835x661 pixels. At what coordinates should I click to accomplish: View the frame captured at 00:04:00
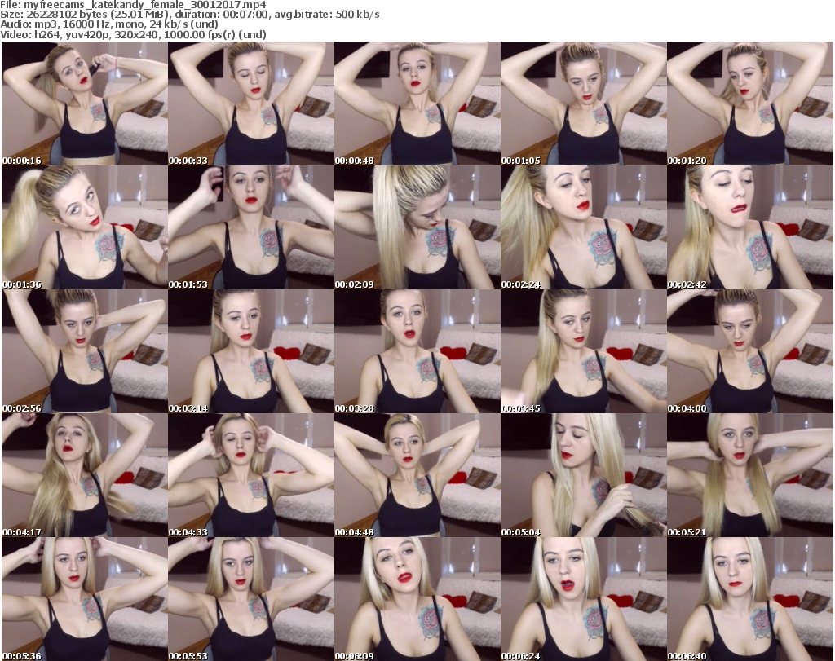click(x=750, y=351)
